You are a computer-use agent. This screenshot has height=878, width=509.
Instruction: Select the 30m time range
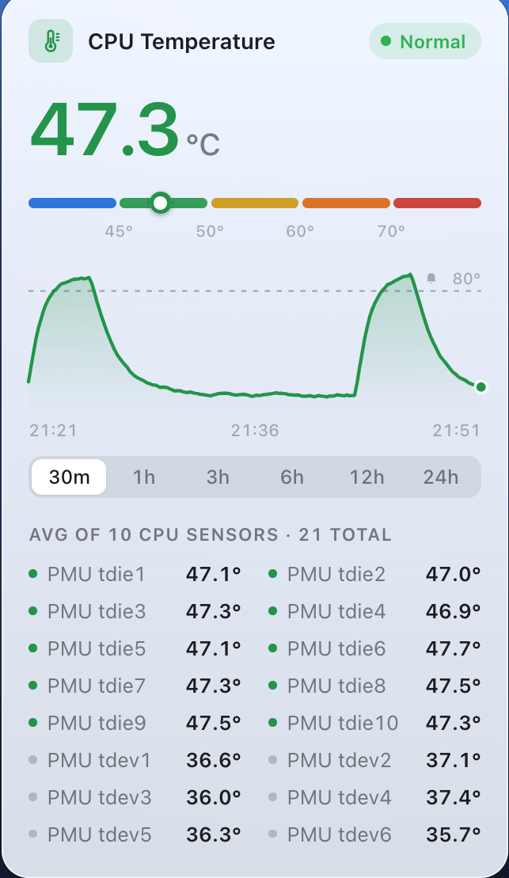[69, 477]
